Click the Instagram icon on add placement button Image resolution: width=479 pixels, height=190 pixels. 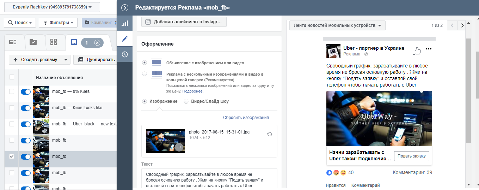pyautogui.click(x=148, y=22)
